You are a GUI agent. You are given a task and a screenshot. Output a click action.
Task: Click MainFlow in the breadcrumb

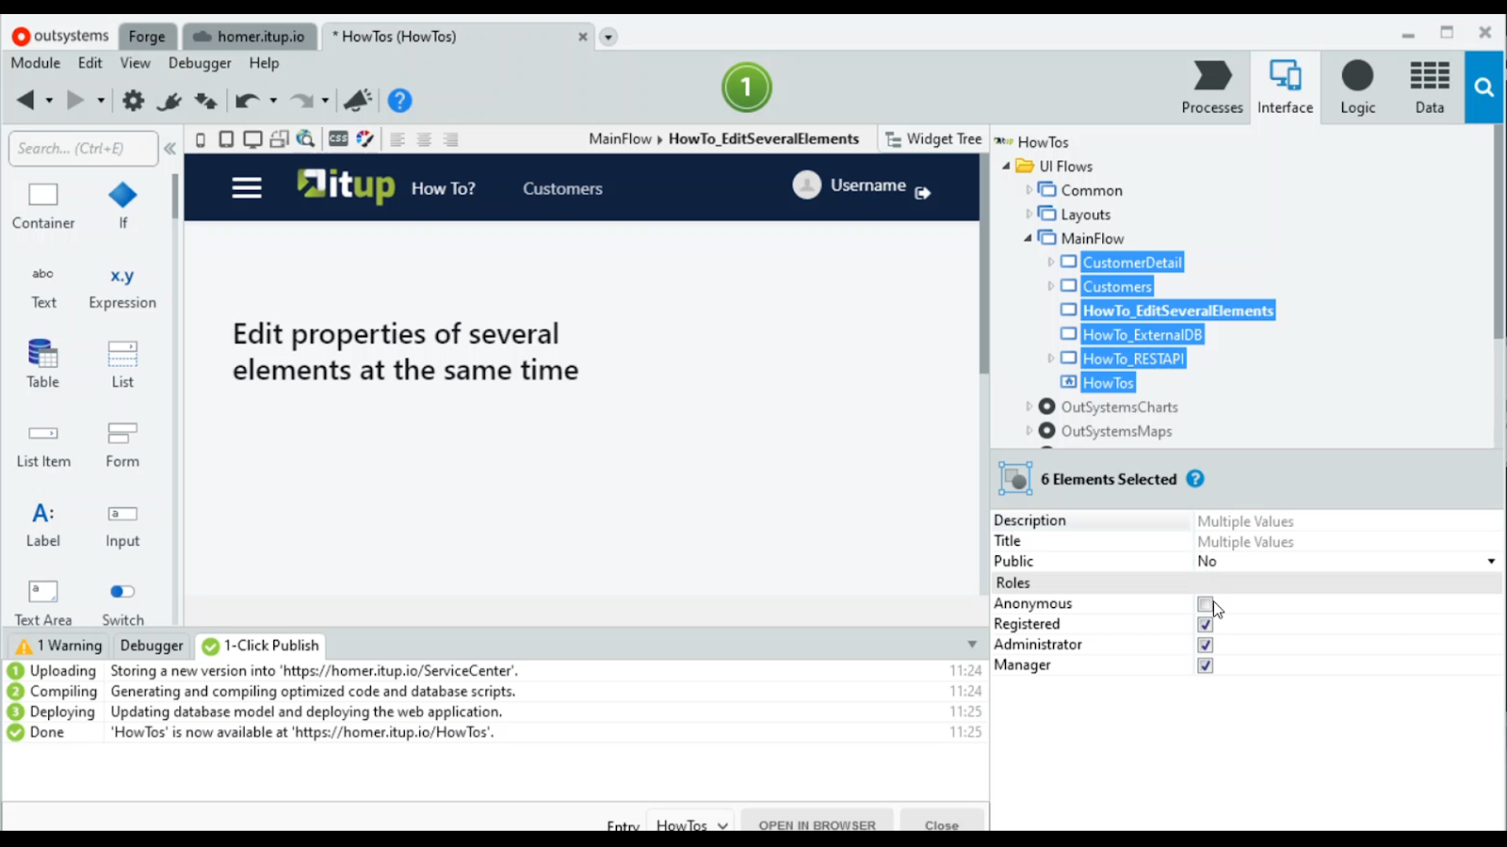click(x=620, y=139)
